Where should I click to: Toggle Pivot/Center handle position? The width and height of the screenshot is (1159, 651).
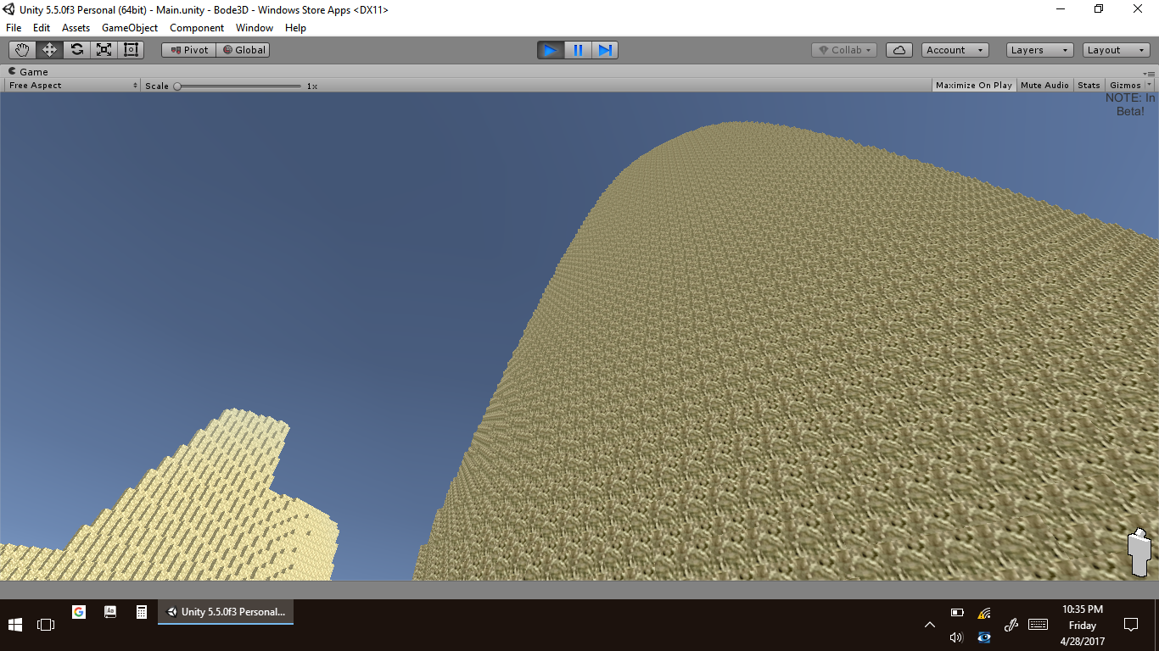[188, 50]
